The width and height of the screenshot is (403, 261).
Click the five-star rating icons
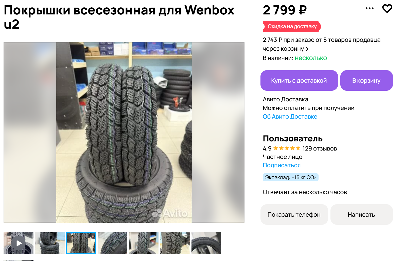(287, 148)
